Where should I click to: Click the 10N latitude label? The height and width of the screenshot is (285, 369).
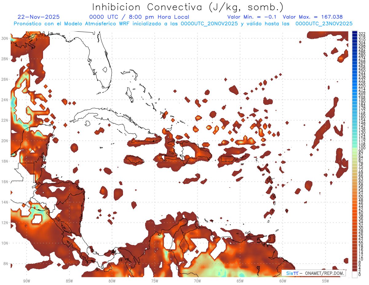pos(5,243)
